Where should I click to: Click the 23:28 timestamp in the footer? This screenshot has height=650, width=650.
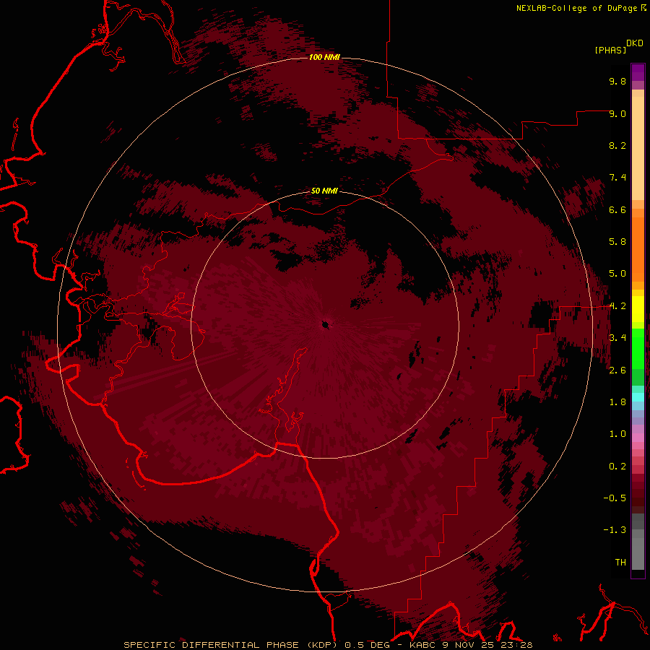point(516,645)
